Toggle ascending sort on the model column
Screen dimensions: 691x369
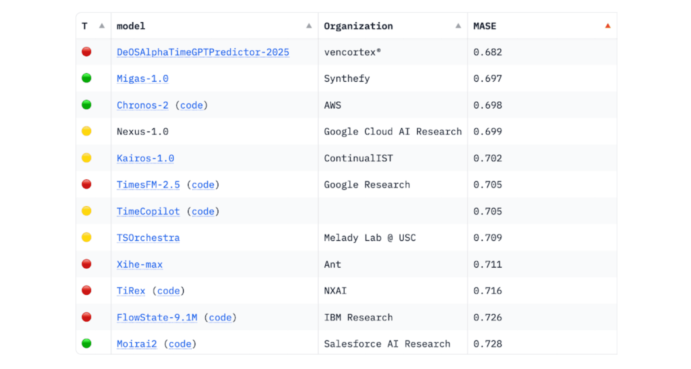coord(309,26)
